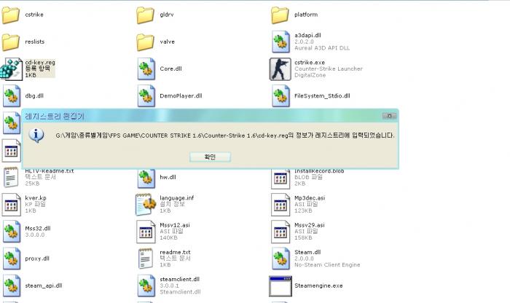Click the Mss32.dll file name

coord(38,228)
